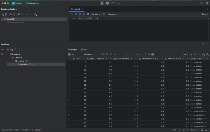Export data download icon in grid toolbar

click(192, 54)
